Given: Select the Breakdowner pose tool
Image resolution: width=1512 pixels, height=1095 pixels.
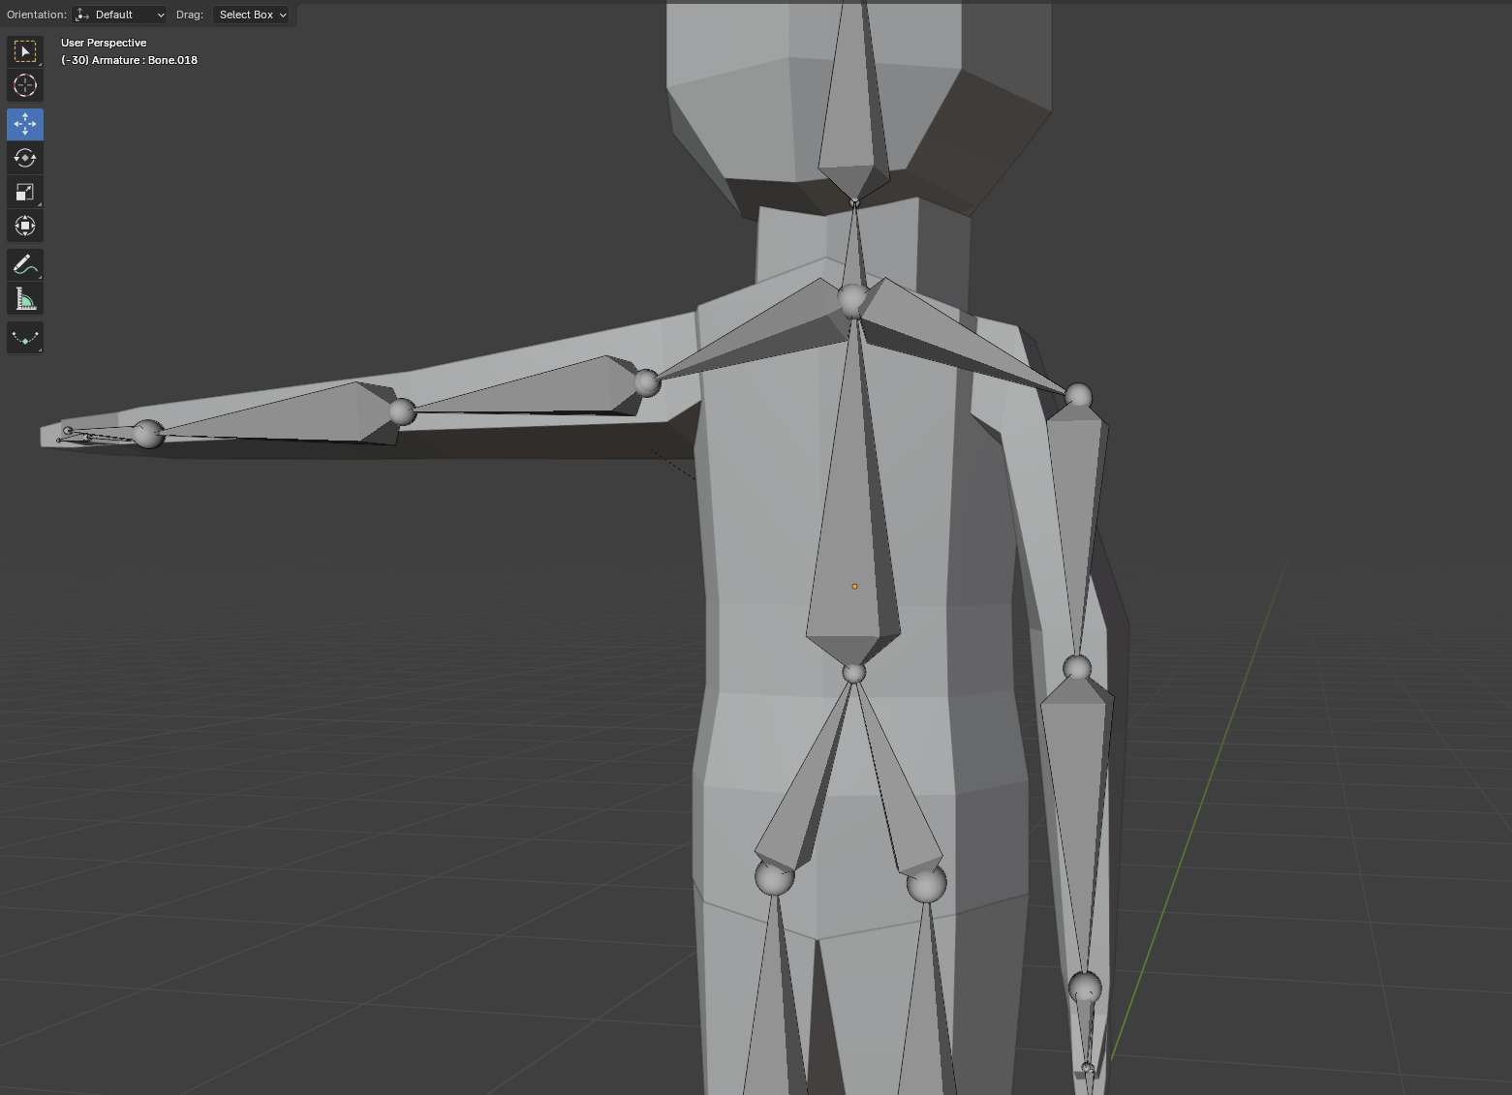Looking at the screenshot, I should [x=25, y=338].
